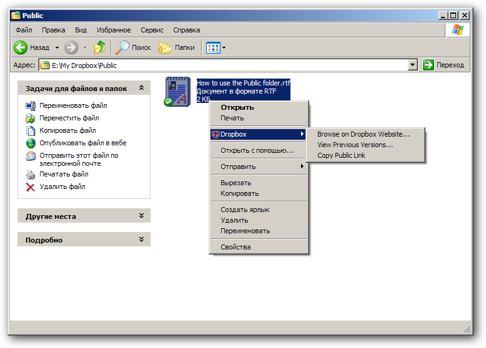Viewport: 486px width, 348px height.
Task: Click Переименовать файл task link
Action: click(x=73, y=106)
